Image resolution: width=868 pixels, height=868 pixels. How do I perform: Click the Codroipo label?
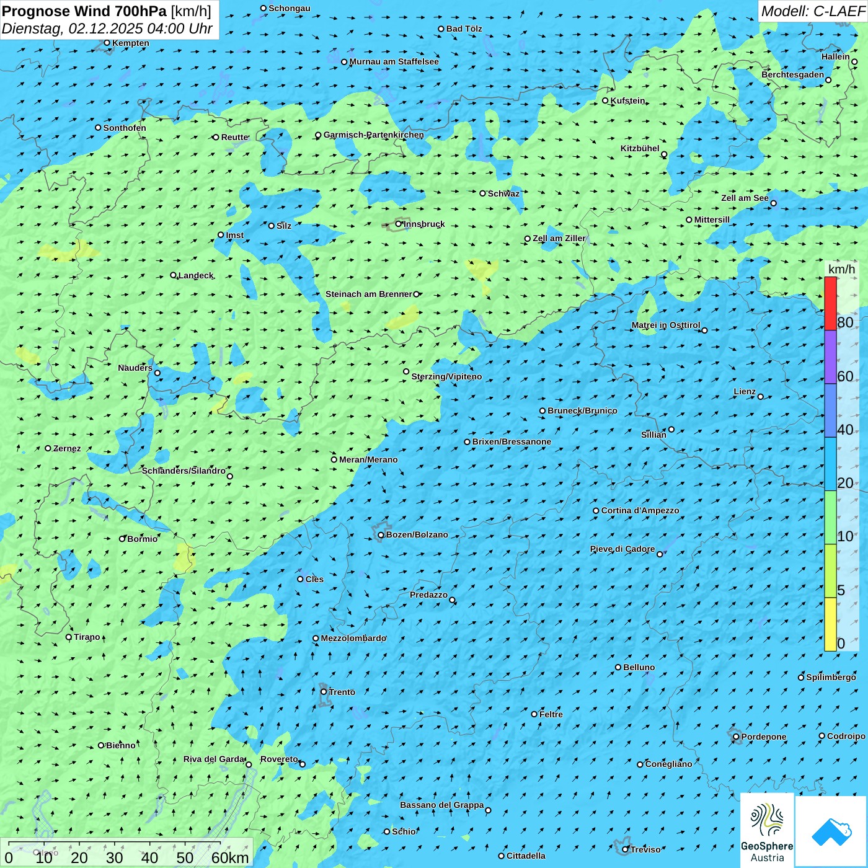846,736
